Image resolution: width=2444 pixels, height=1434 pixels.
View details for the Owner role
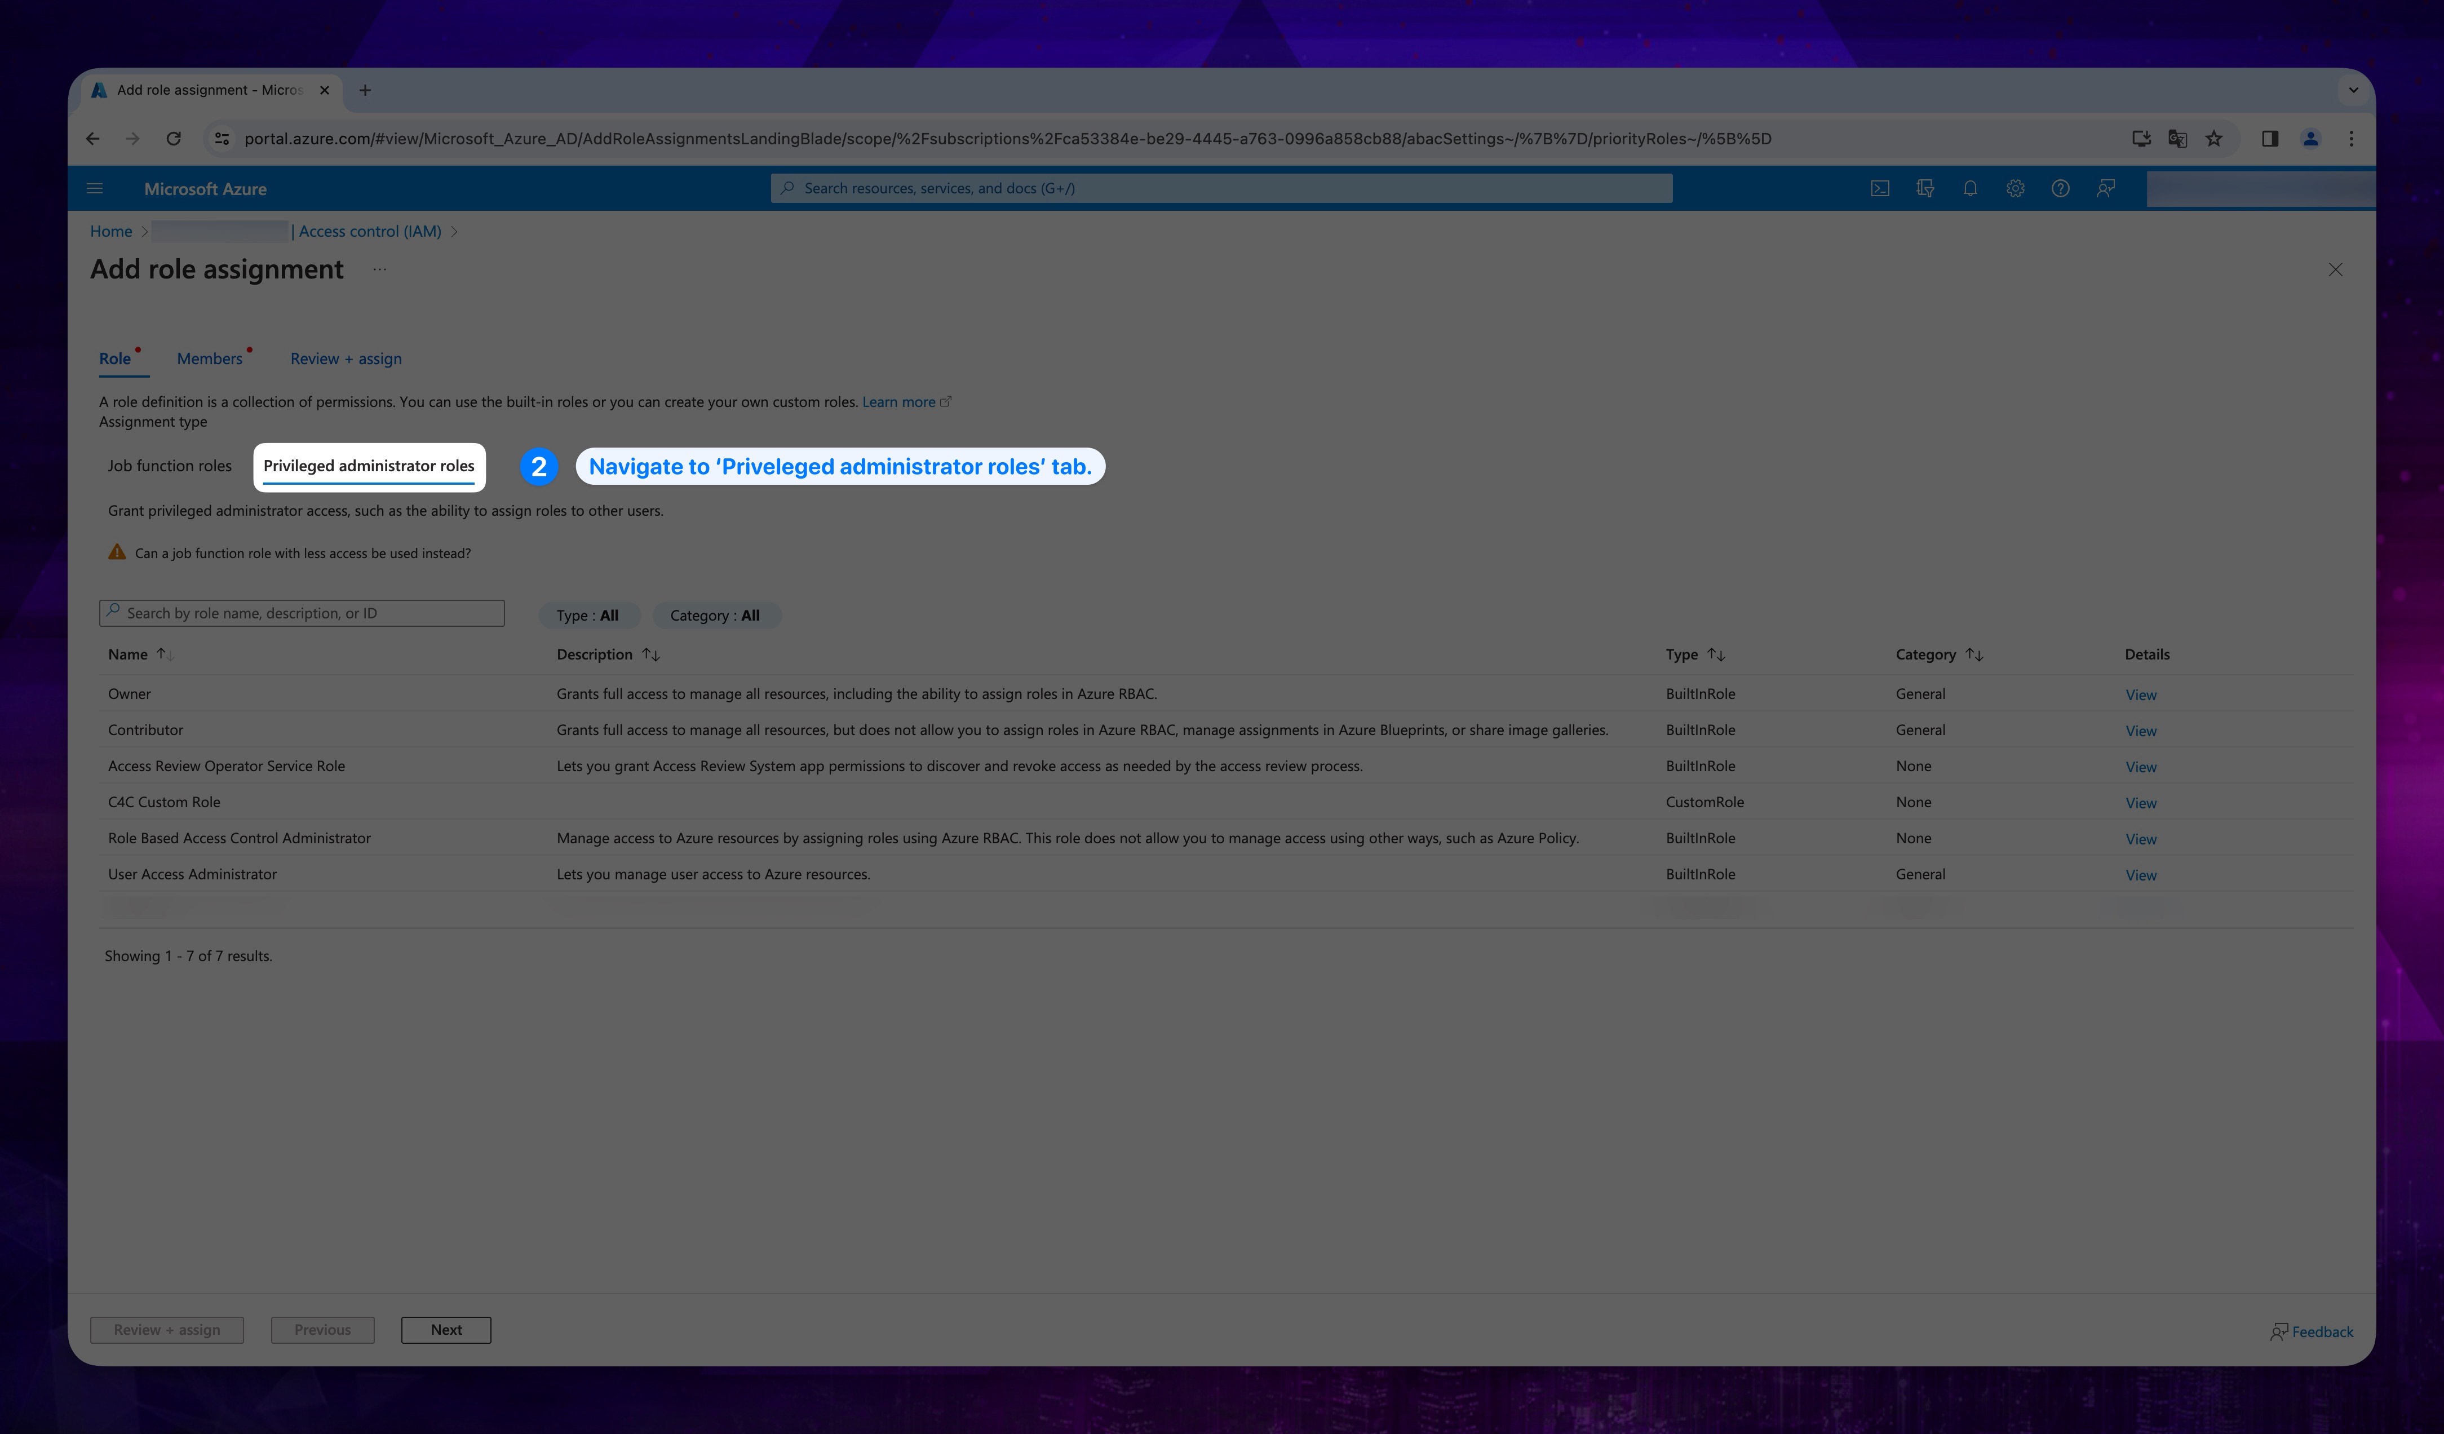click(x=2140, y=695)
